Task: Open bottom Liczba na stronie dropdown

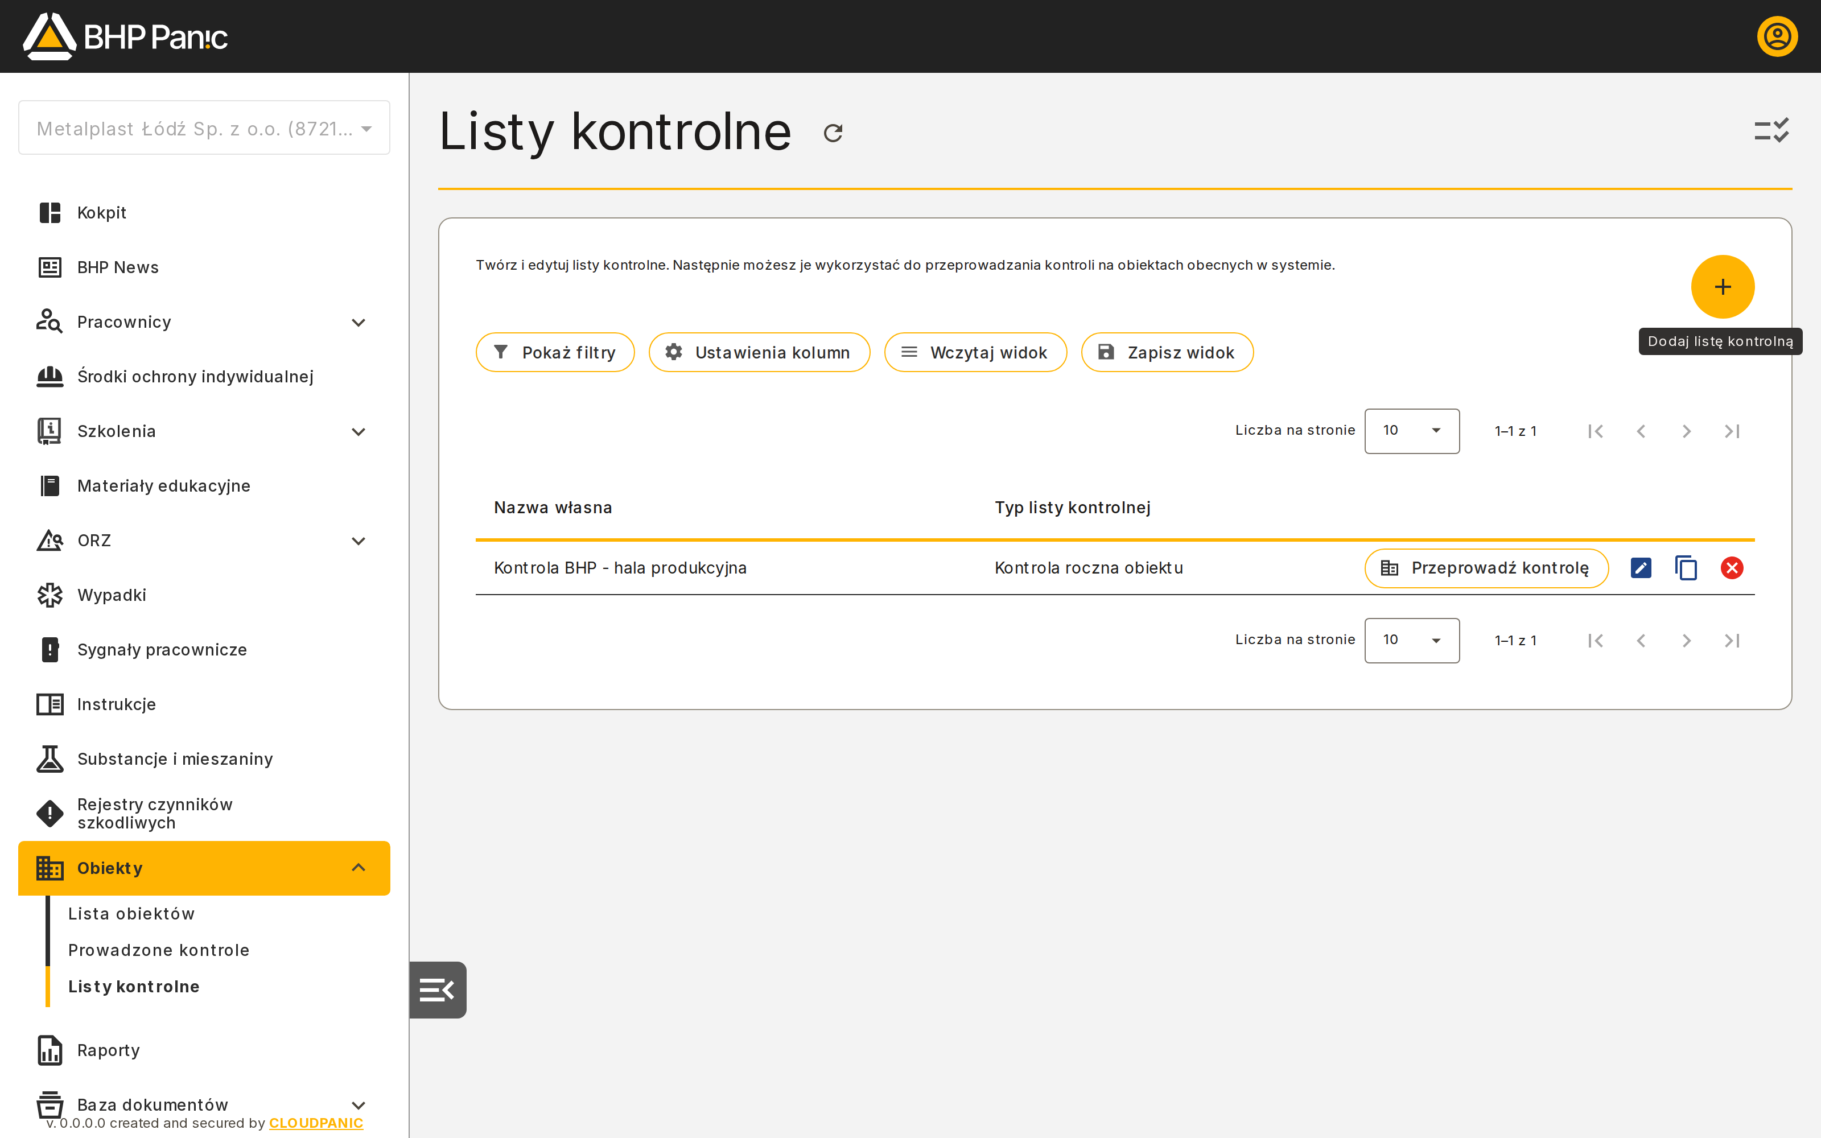Action: click(x=1412, y=640)
